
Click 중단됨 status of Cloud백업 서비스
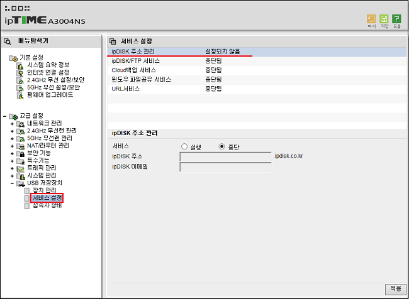pos(213,70)
